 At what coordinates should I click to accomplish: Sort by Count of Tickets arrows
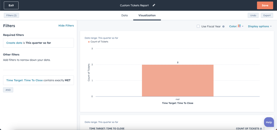pyautogui.click(x=264, y=128)
